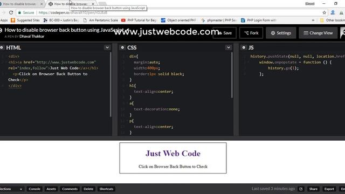Close the second browser tab
Image resolution: width=345 pixels, height=194 pixels.
(x=93, y=4)
